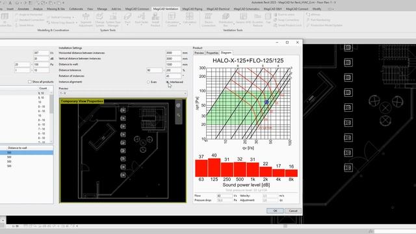
Task: Click the floor plan thumbnail in dialog
Action: coord(123,150)
